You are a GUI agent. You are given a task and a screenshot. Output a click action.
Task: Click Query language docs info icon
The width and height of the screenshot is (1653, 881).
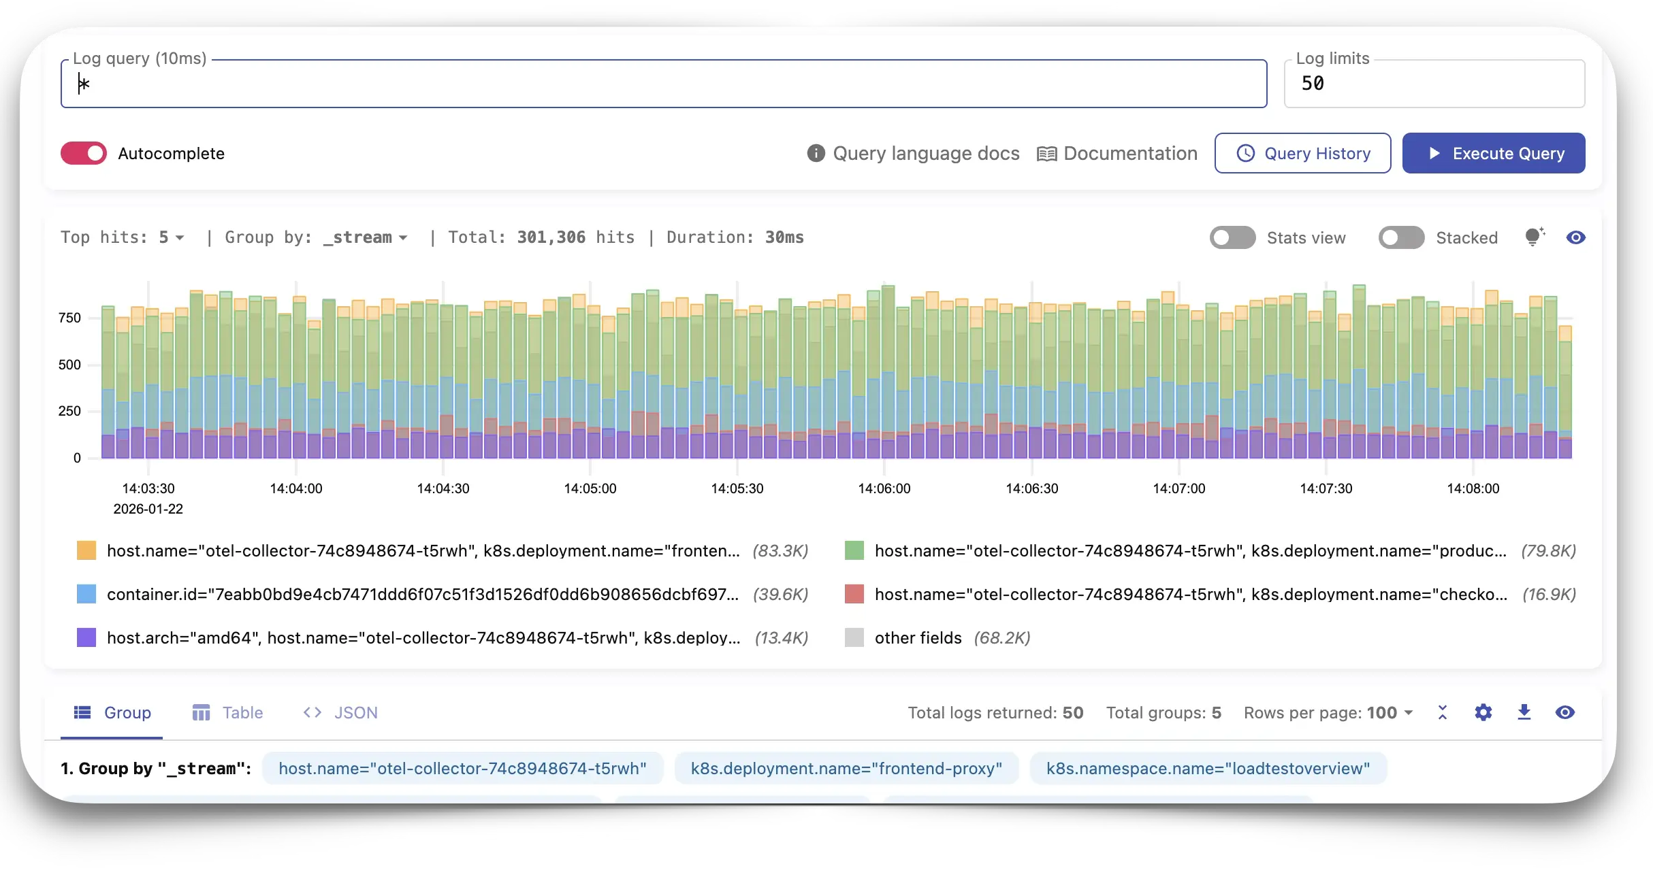pyautogui.click(x=816, y=153)
